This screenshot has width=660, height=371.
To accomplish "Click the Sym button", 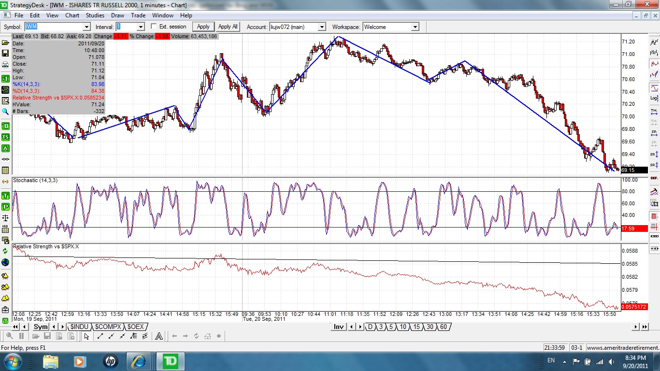I will tap(41, 327).
